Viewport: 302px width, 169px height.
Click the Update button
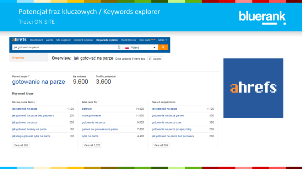155,59
